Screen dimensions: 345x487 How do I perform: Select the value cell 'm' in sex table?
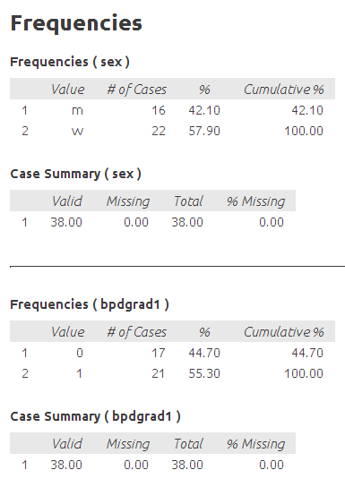tap(77, 110)
